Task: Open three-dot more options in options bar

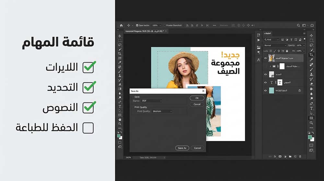Action: point(214,25)
